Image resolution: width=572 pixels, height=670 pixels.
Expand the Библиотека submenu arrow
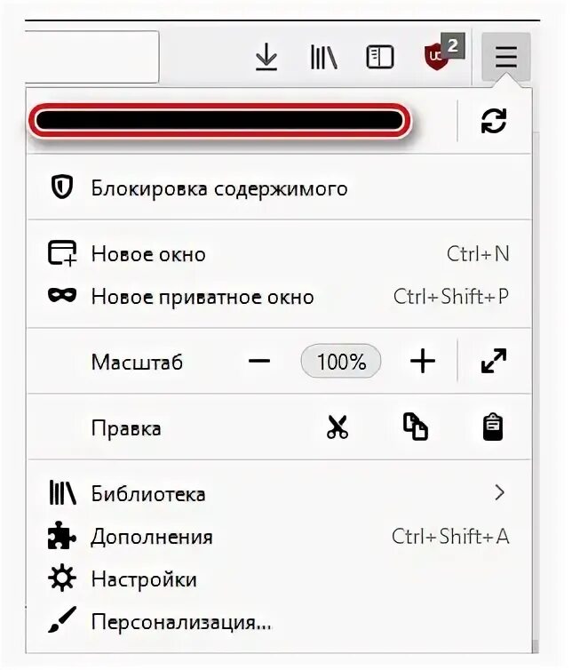(499, 493)
